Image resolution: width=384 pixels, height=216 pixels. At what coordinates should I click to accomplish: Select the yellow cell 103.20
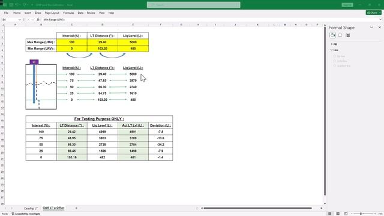(x=103, y=49)
